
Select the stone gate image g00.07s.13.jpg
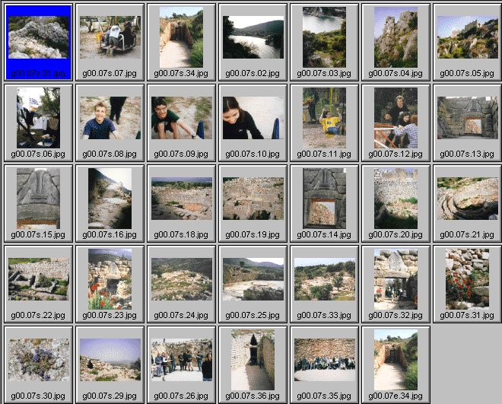467,118
